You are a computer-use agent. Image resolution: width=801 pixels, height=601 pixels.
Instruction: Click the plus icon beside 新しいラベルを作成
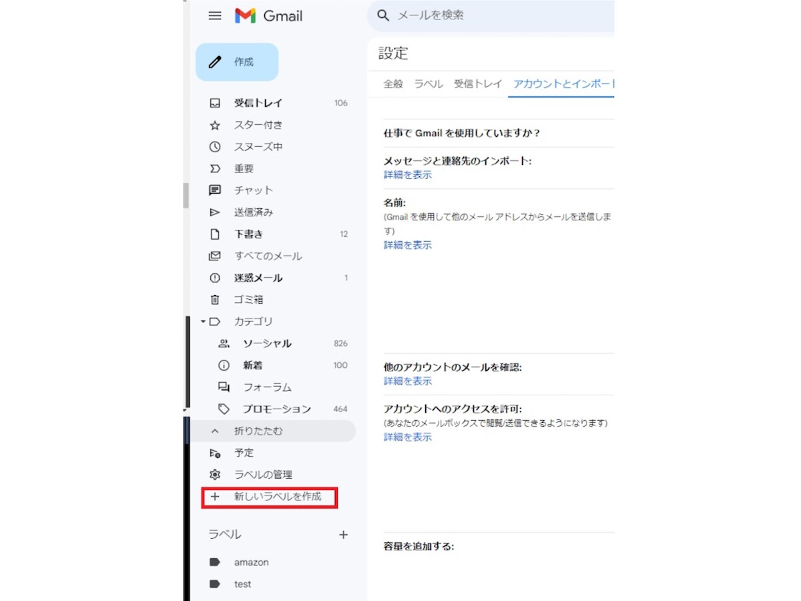[215, 497]
